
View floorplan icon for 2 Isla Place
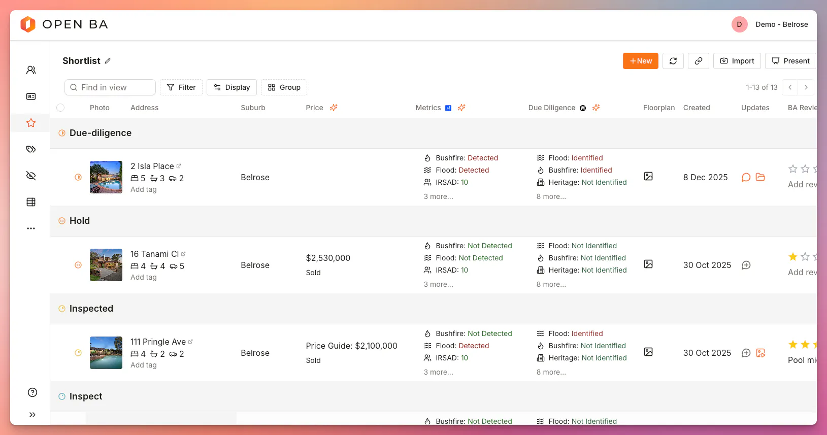tap(648, 176)
